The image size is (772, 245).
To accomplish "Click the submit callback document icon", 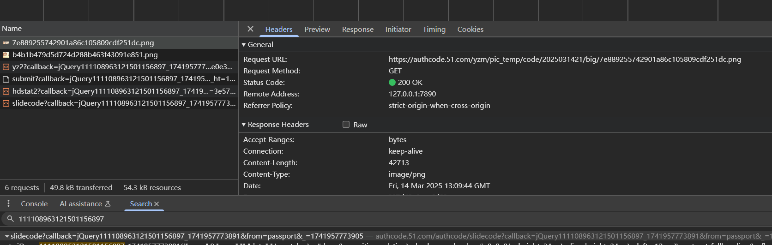I will (6, 79).
